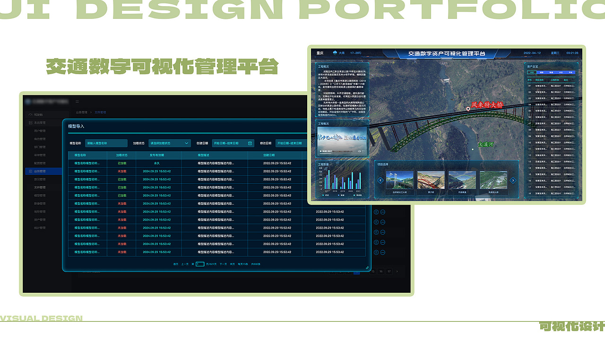Open 影像管理 in the sidebar
Viewport: 605px width, 340px height.
pos(40,204)
